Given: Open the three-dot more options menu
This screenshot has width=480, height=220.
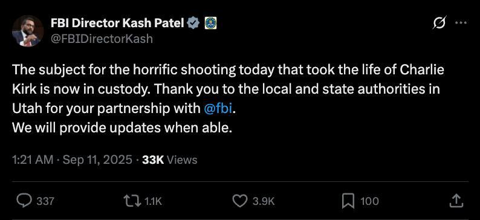Looking at the screenshot, I should click(x=461, y=22).
